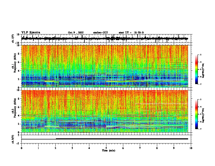The image size is (215, 166).
Task: Click the ch.2 PSD color scale bar
Action: tap(196, 114)
